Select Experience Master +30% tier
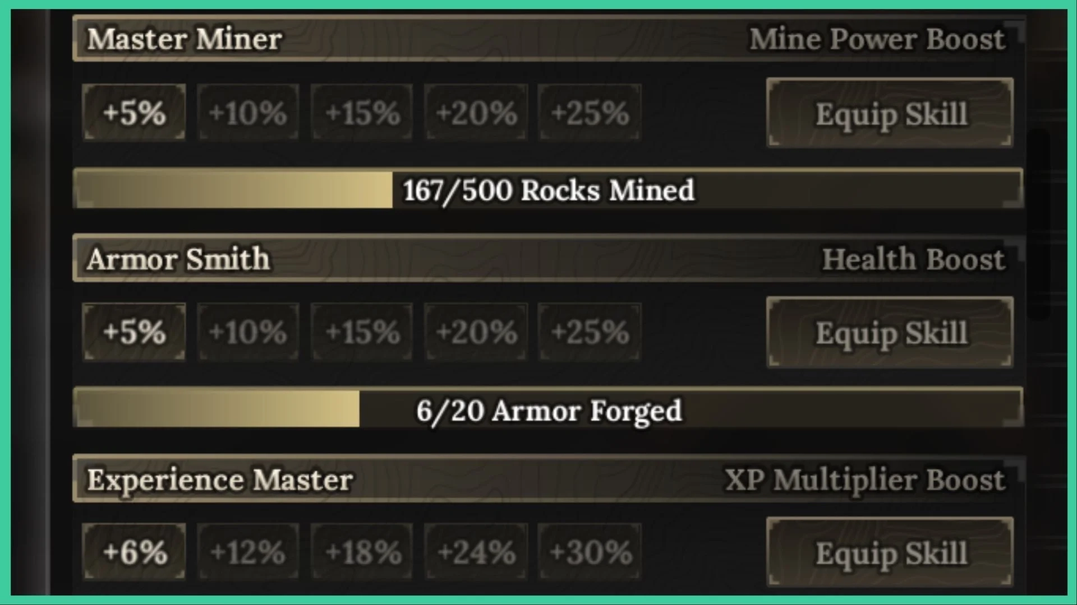The width and height of the screenshot is (1077, 605). click(590, 552)
